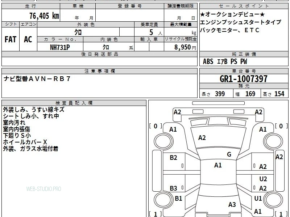Select the FAT shift value
The image size is (290, 217).
[11, 39]
